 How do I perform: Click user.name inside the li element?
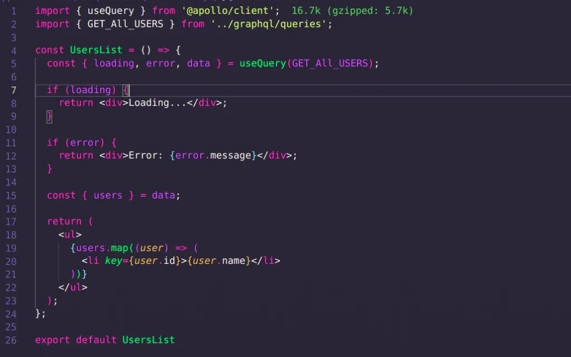(x=219, y=260)
